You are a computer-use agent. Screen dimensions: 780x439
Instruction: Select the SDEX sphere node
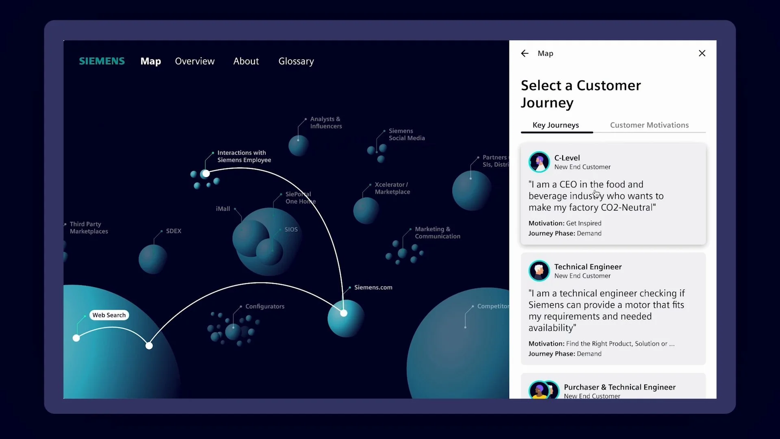coord(153,259)
